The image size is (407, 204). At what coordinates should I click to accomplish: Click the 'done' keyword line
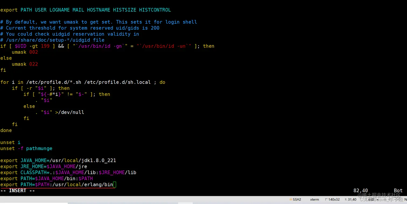[x=6, y=130]
